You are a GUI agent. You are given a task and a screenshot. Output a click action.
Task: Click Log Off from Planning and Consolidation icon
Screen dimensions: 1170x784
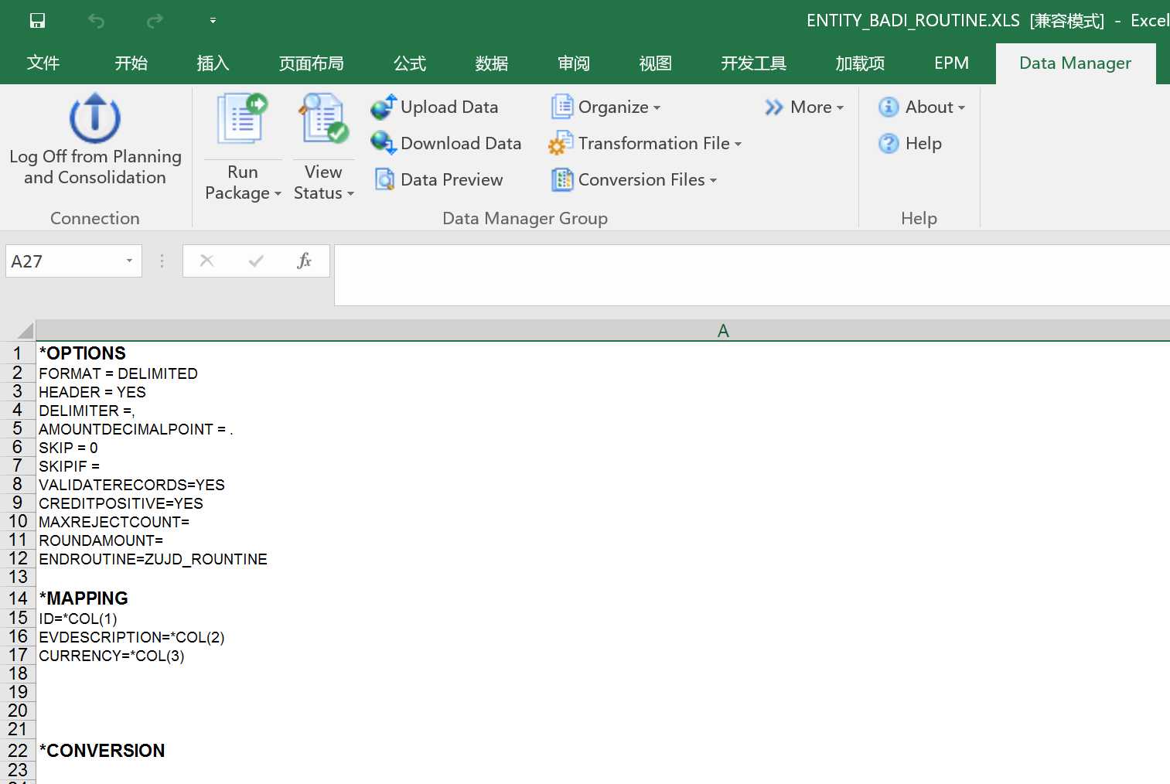[95, 118]
